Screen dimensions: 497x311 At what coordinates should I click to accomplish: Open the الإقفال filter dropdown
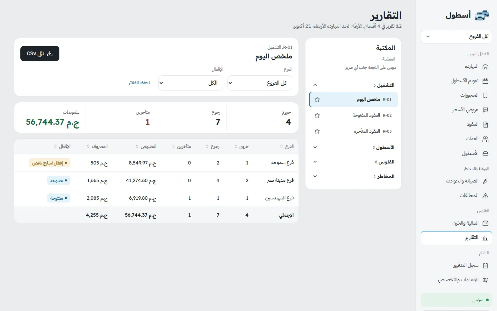tap(191, 83)
